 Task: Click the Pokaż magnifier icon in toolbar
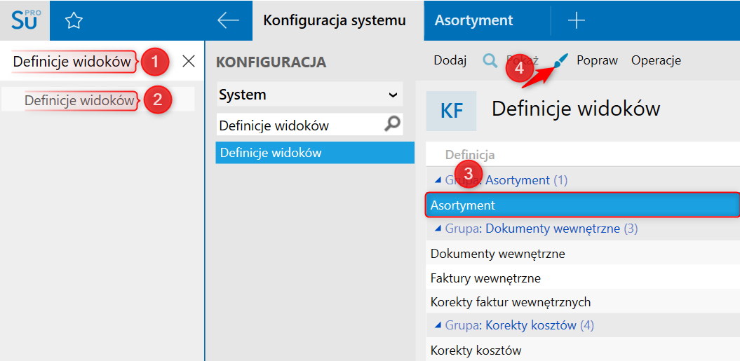(490, 60)
